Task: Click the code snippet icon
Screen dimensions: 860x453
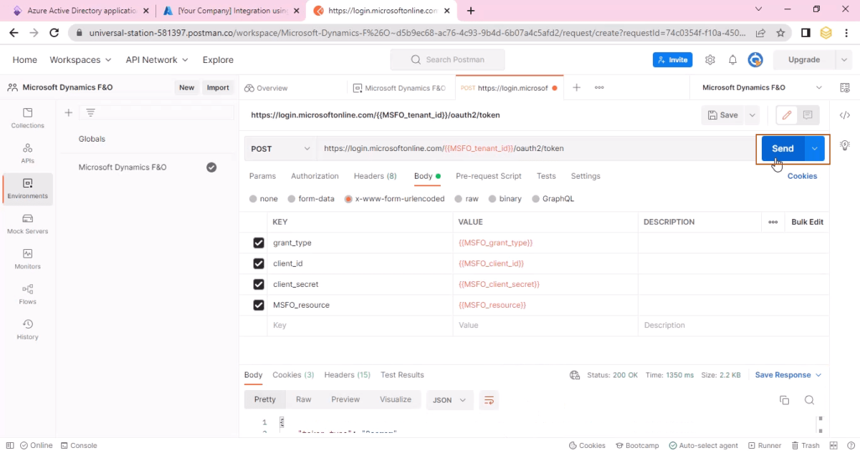Action: pos(845,115)
